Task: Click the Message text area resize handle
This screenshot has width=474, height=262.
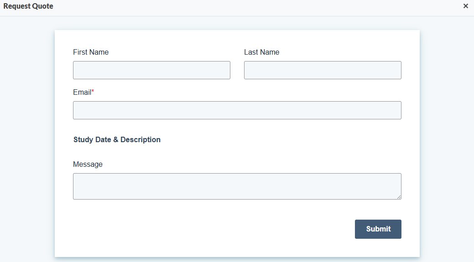Action: click(399, 197)
